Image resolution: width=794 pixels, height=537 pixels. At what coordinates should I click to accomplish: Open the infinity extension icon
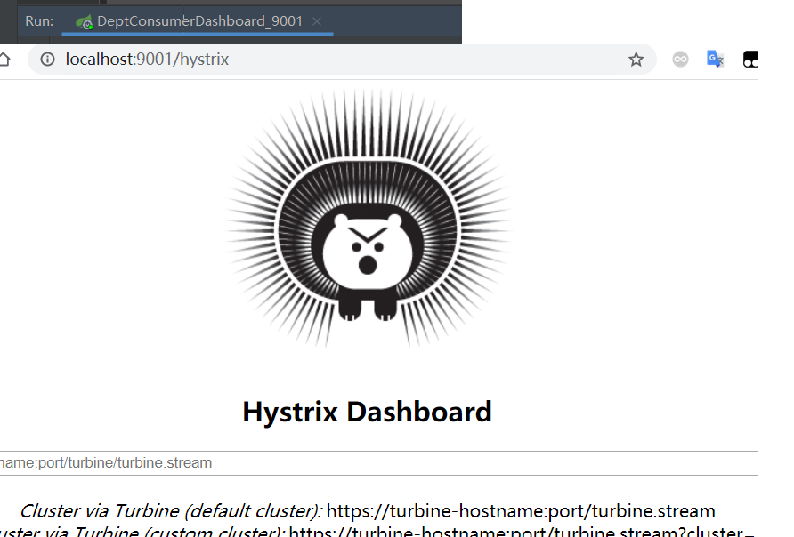coord(680,60)
